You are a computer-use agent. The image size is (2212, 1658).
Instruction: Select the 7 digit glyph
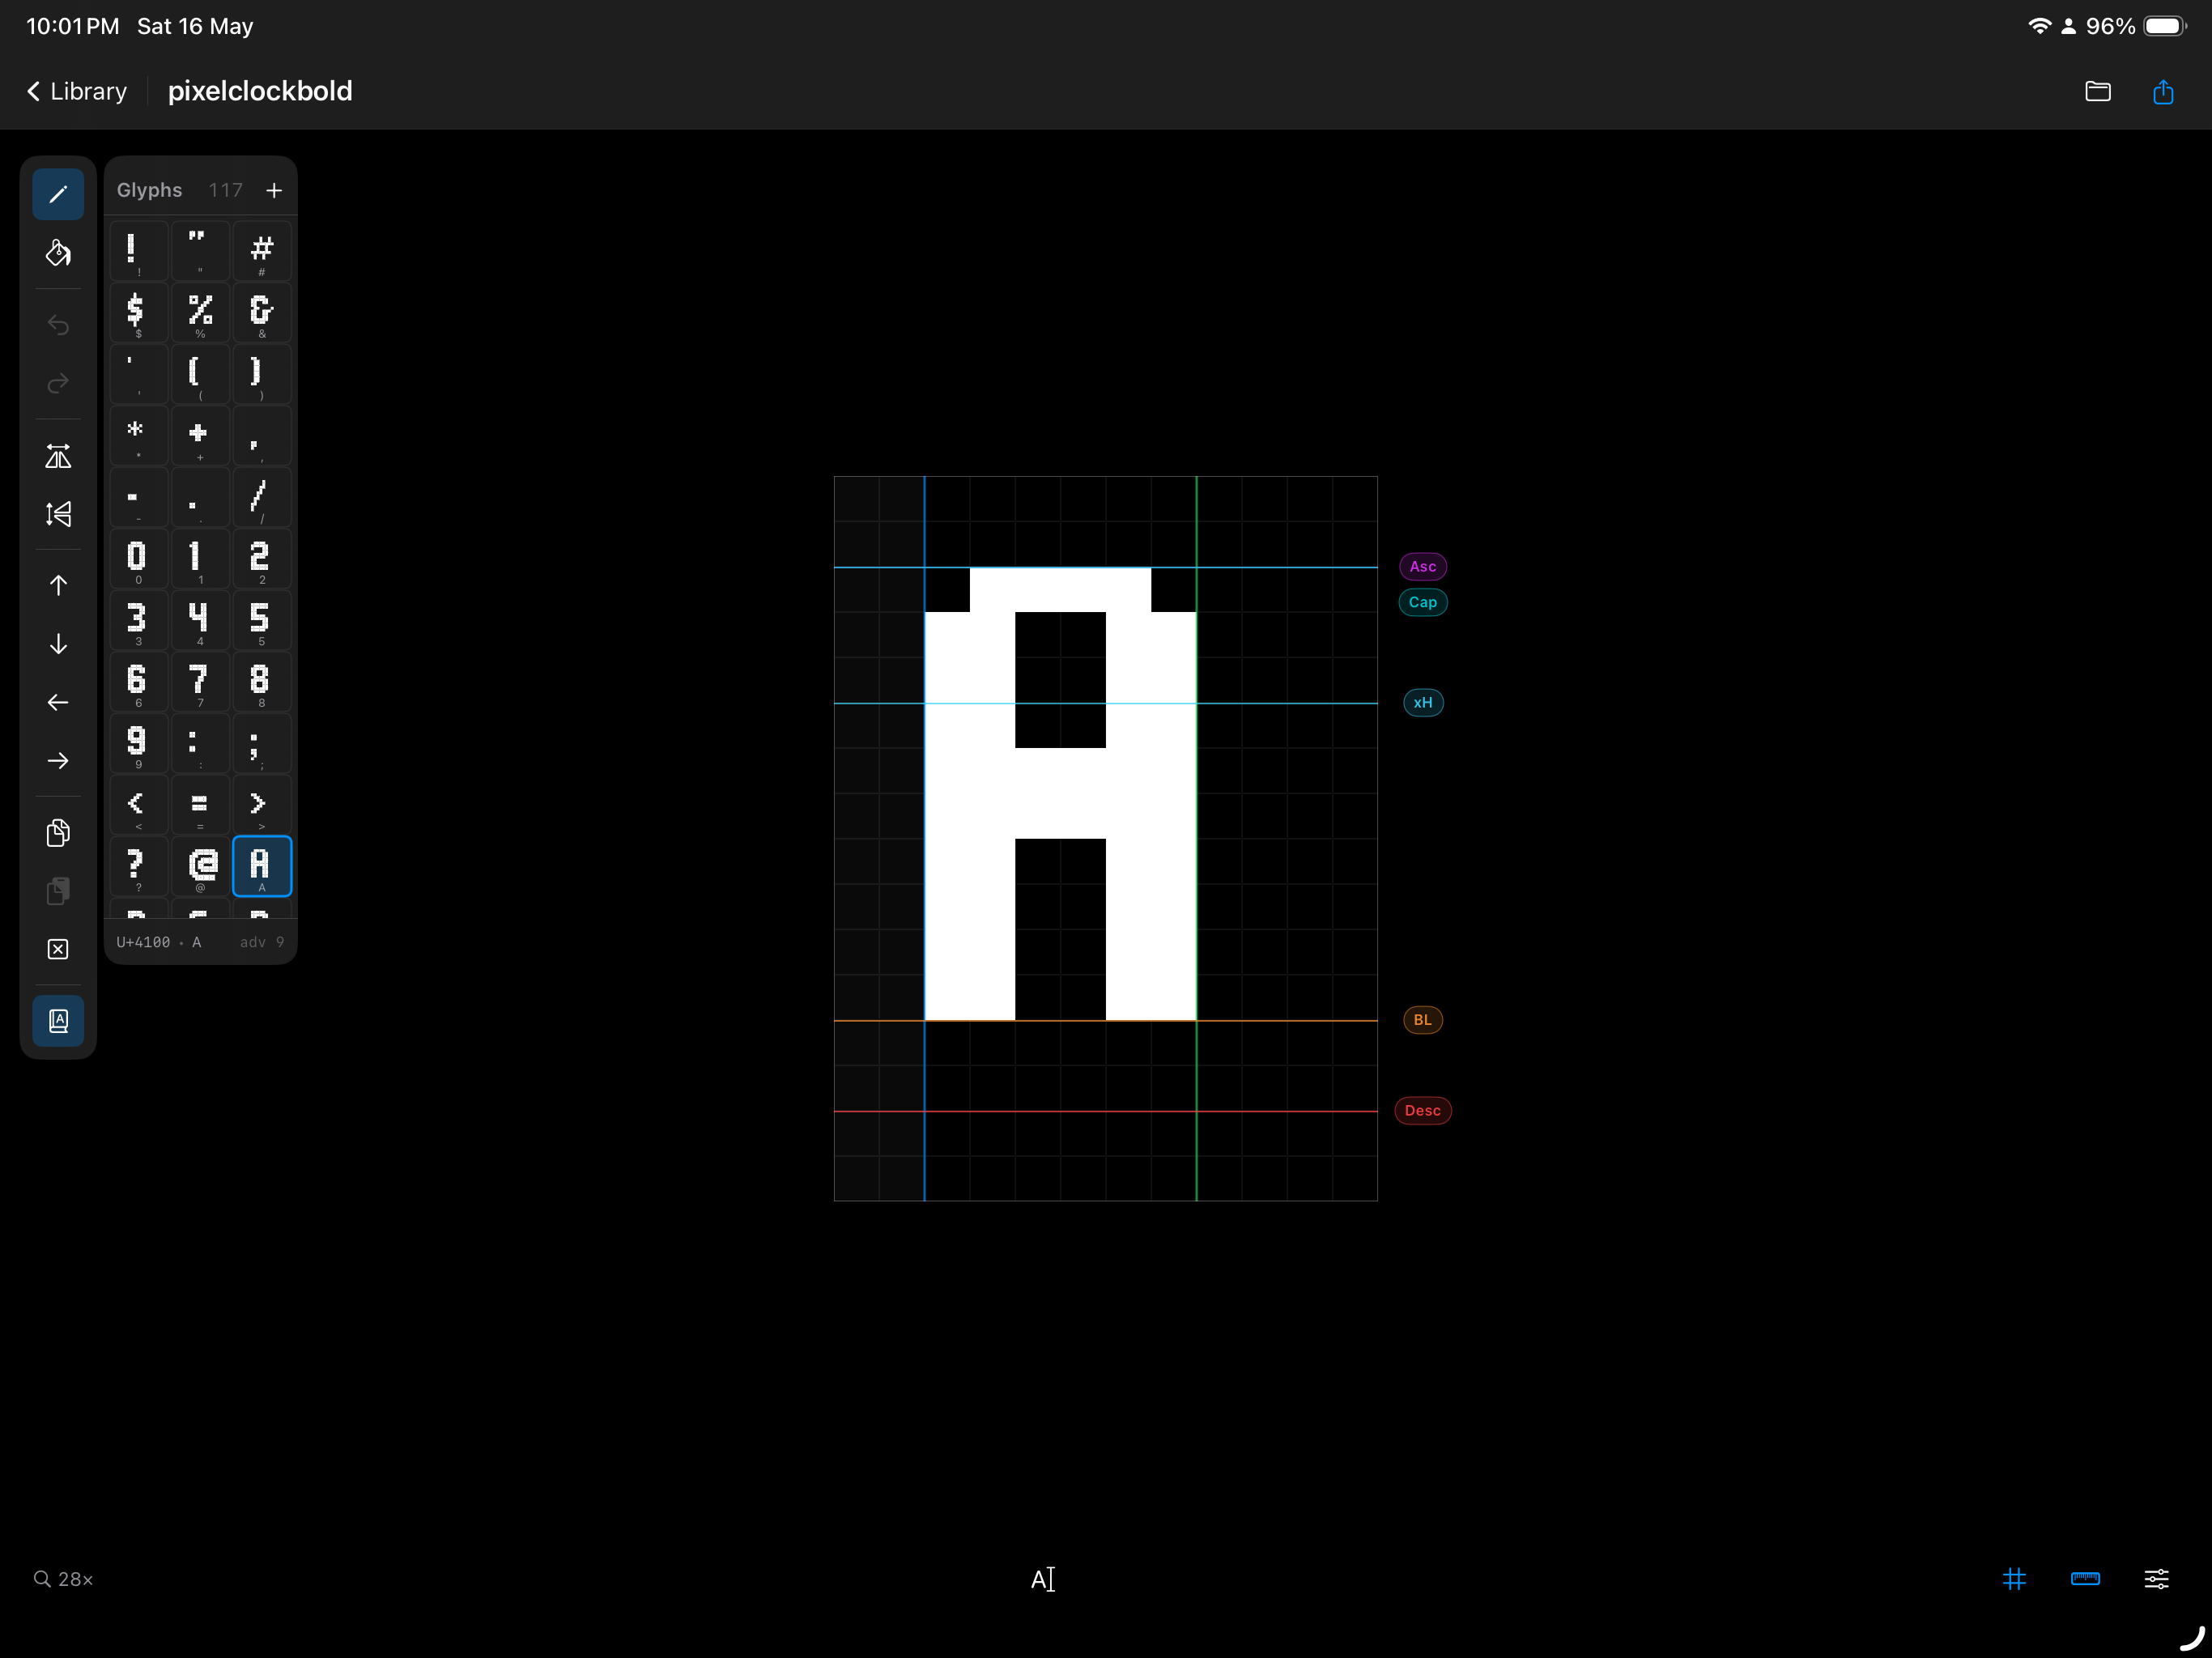200,682
